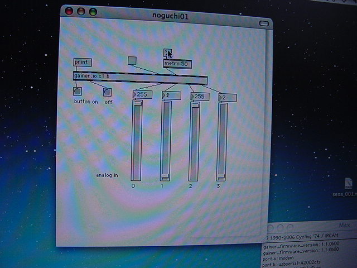Viewport: 357px width, 268px height.
Task: Click 'port b: usbserial-A2002cts' line in Max window
Action: pos(291,264)
